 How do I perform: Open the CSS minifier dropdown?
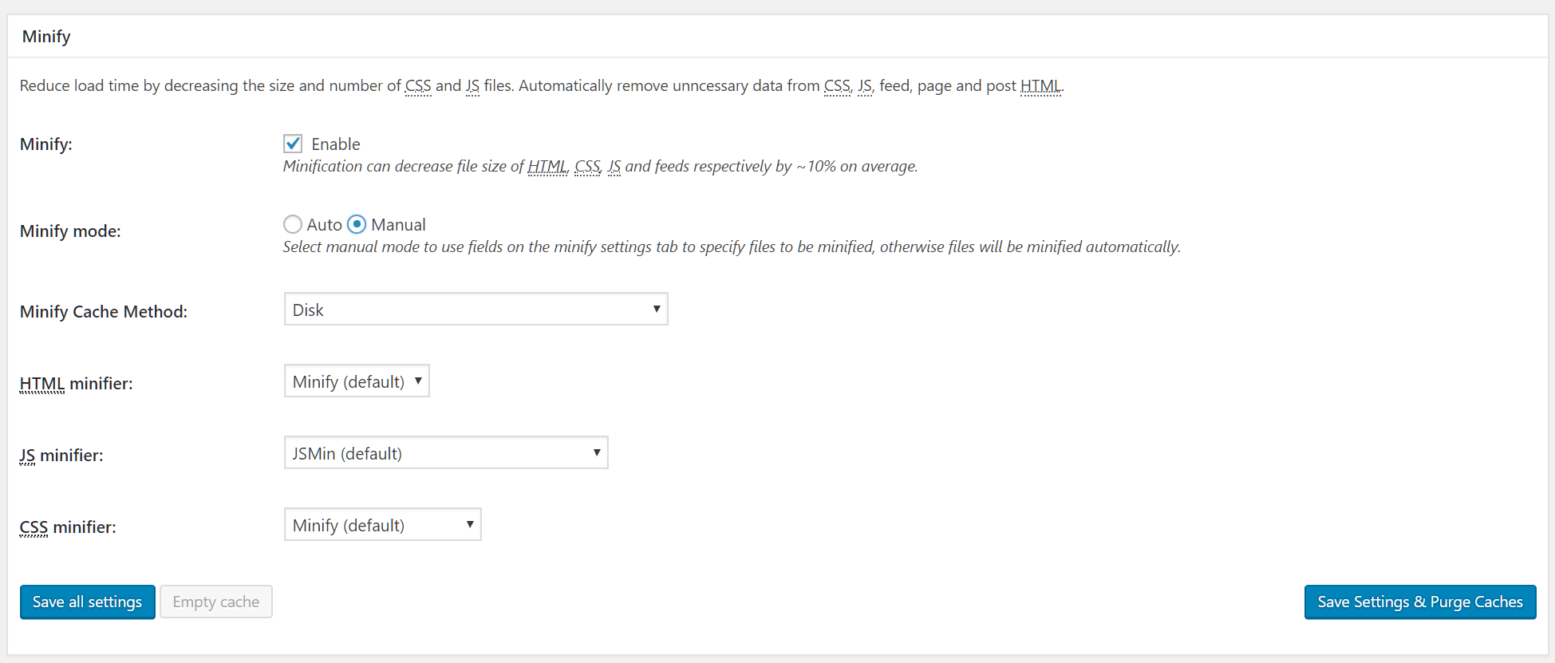(383, 524)
